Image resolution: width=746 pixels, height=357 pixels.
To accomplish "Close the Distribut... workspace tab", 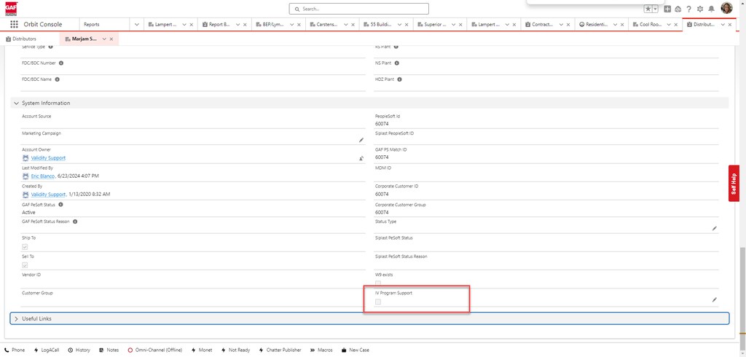I will (730, 24).
